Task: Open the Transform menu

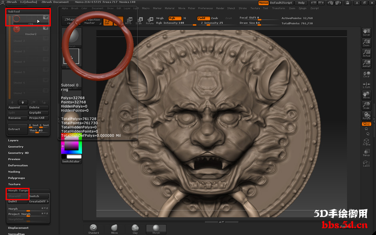Action: point(279,8)
